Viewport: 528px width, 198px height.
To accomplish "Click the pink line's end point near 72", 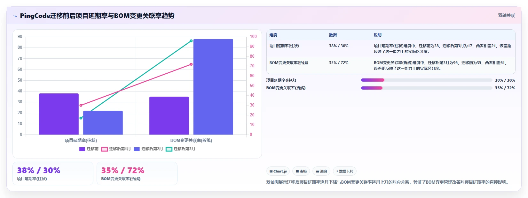I will [191, 64].
